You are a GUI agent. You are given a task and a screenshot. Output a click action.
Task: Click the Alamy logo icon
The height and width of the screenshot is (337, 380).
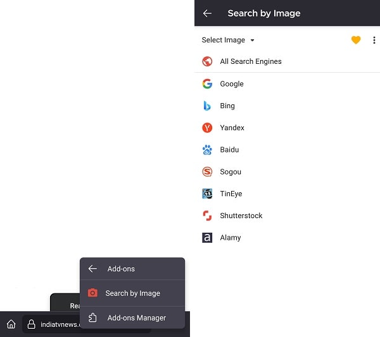click(207, 238)
